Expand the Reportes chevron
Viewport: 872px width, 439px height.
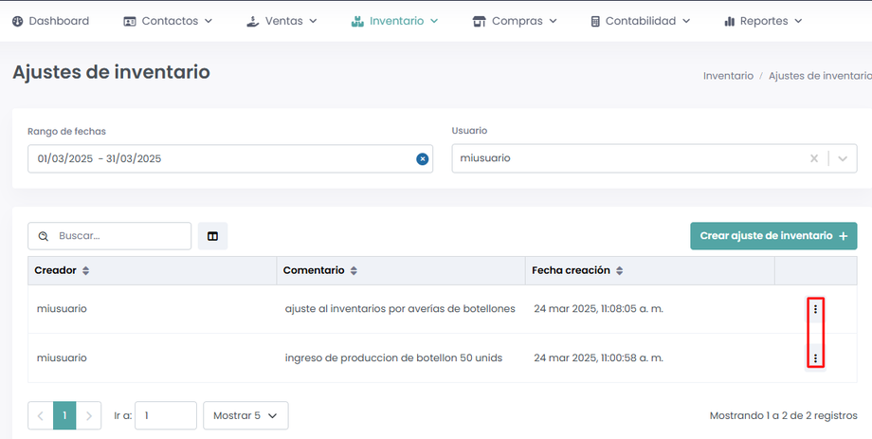click(799, 21)
